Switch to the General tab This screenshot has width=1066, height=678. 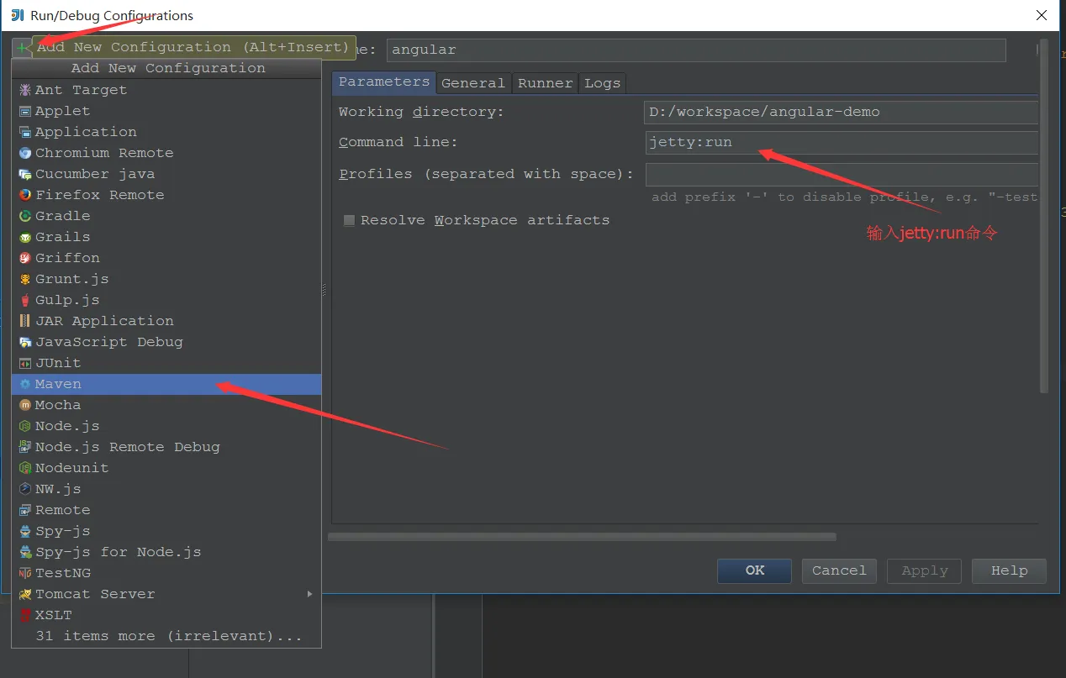pyautogui.click(x=473, y=82)
